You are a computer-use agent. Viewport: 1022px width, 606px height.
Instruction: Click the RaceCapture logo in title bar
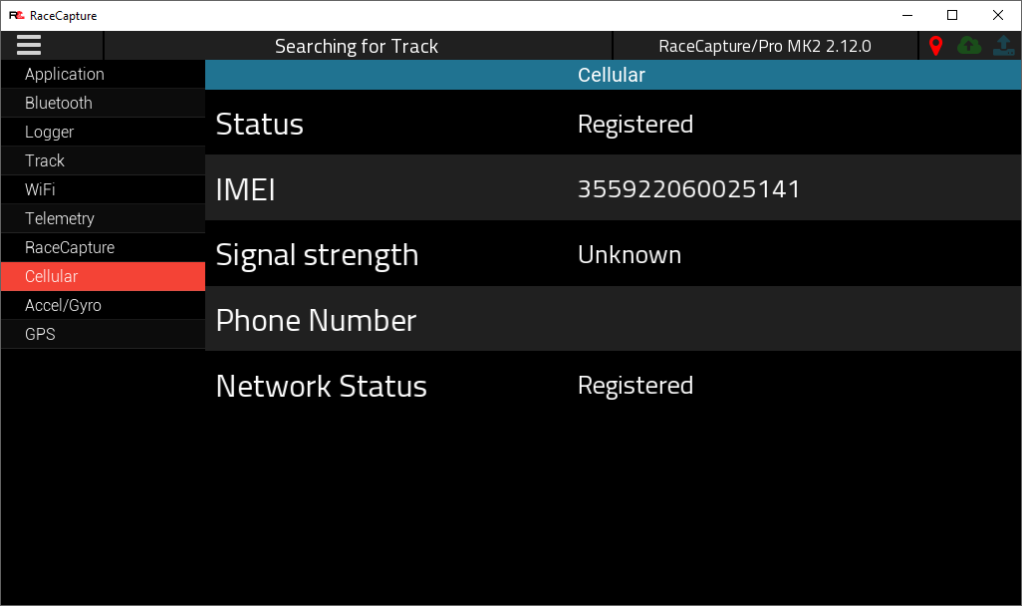(x=16, y=15)
